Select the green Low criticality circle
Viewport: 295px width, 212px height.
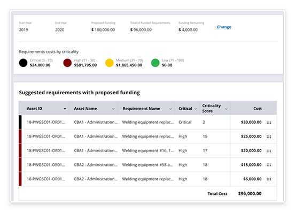[x=155, y=63]
